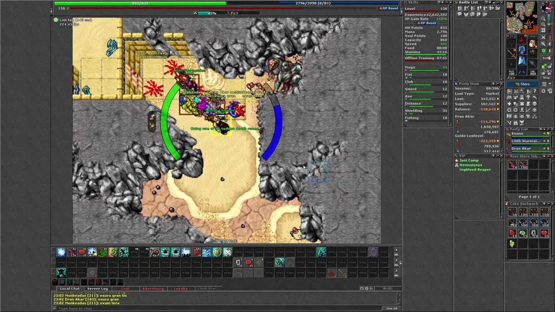Switch to the Server Log tab
Image resolution: width=555 pixels, height=312 pixels.
98,289
